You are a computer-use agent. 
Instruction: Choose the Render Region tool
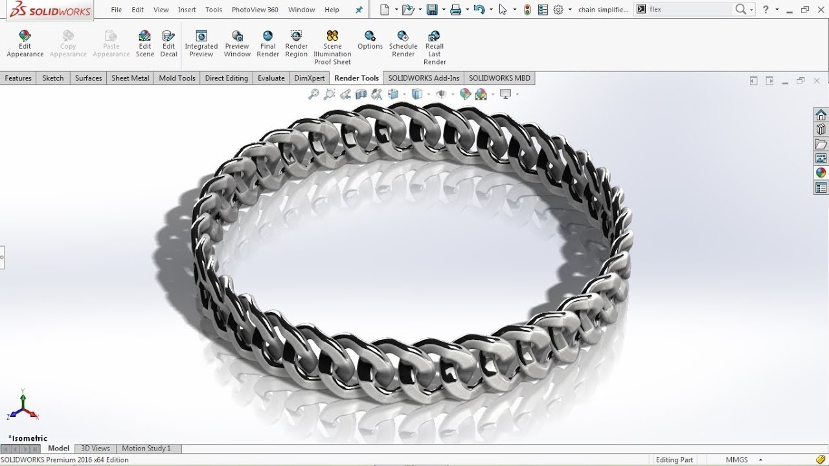[x=296, y=43]
